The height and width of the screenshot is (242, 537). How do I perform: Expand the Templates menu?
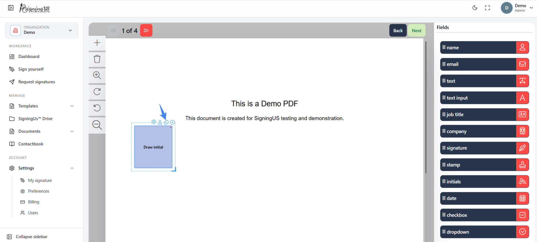click(42, 106)
